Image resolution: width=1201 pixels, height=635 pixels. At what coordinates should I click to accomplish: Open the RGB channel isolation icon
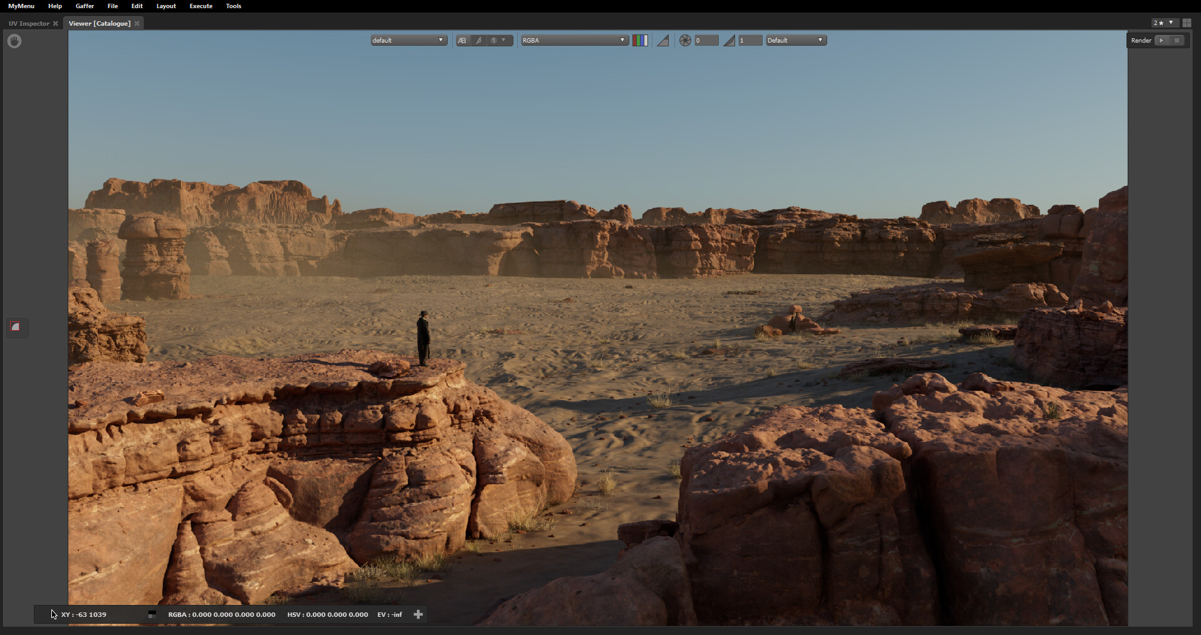[x=640, y=40]
